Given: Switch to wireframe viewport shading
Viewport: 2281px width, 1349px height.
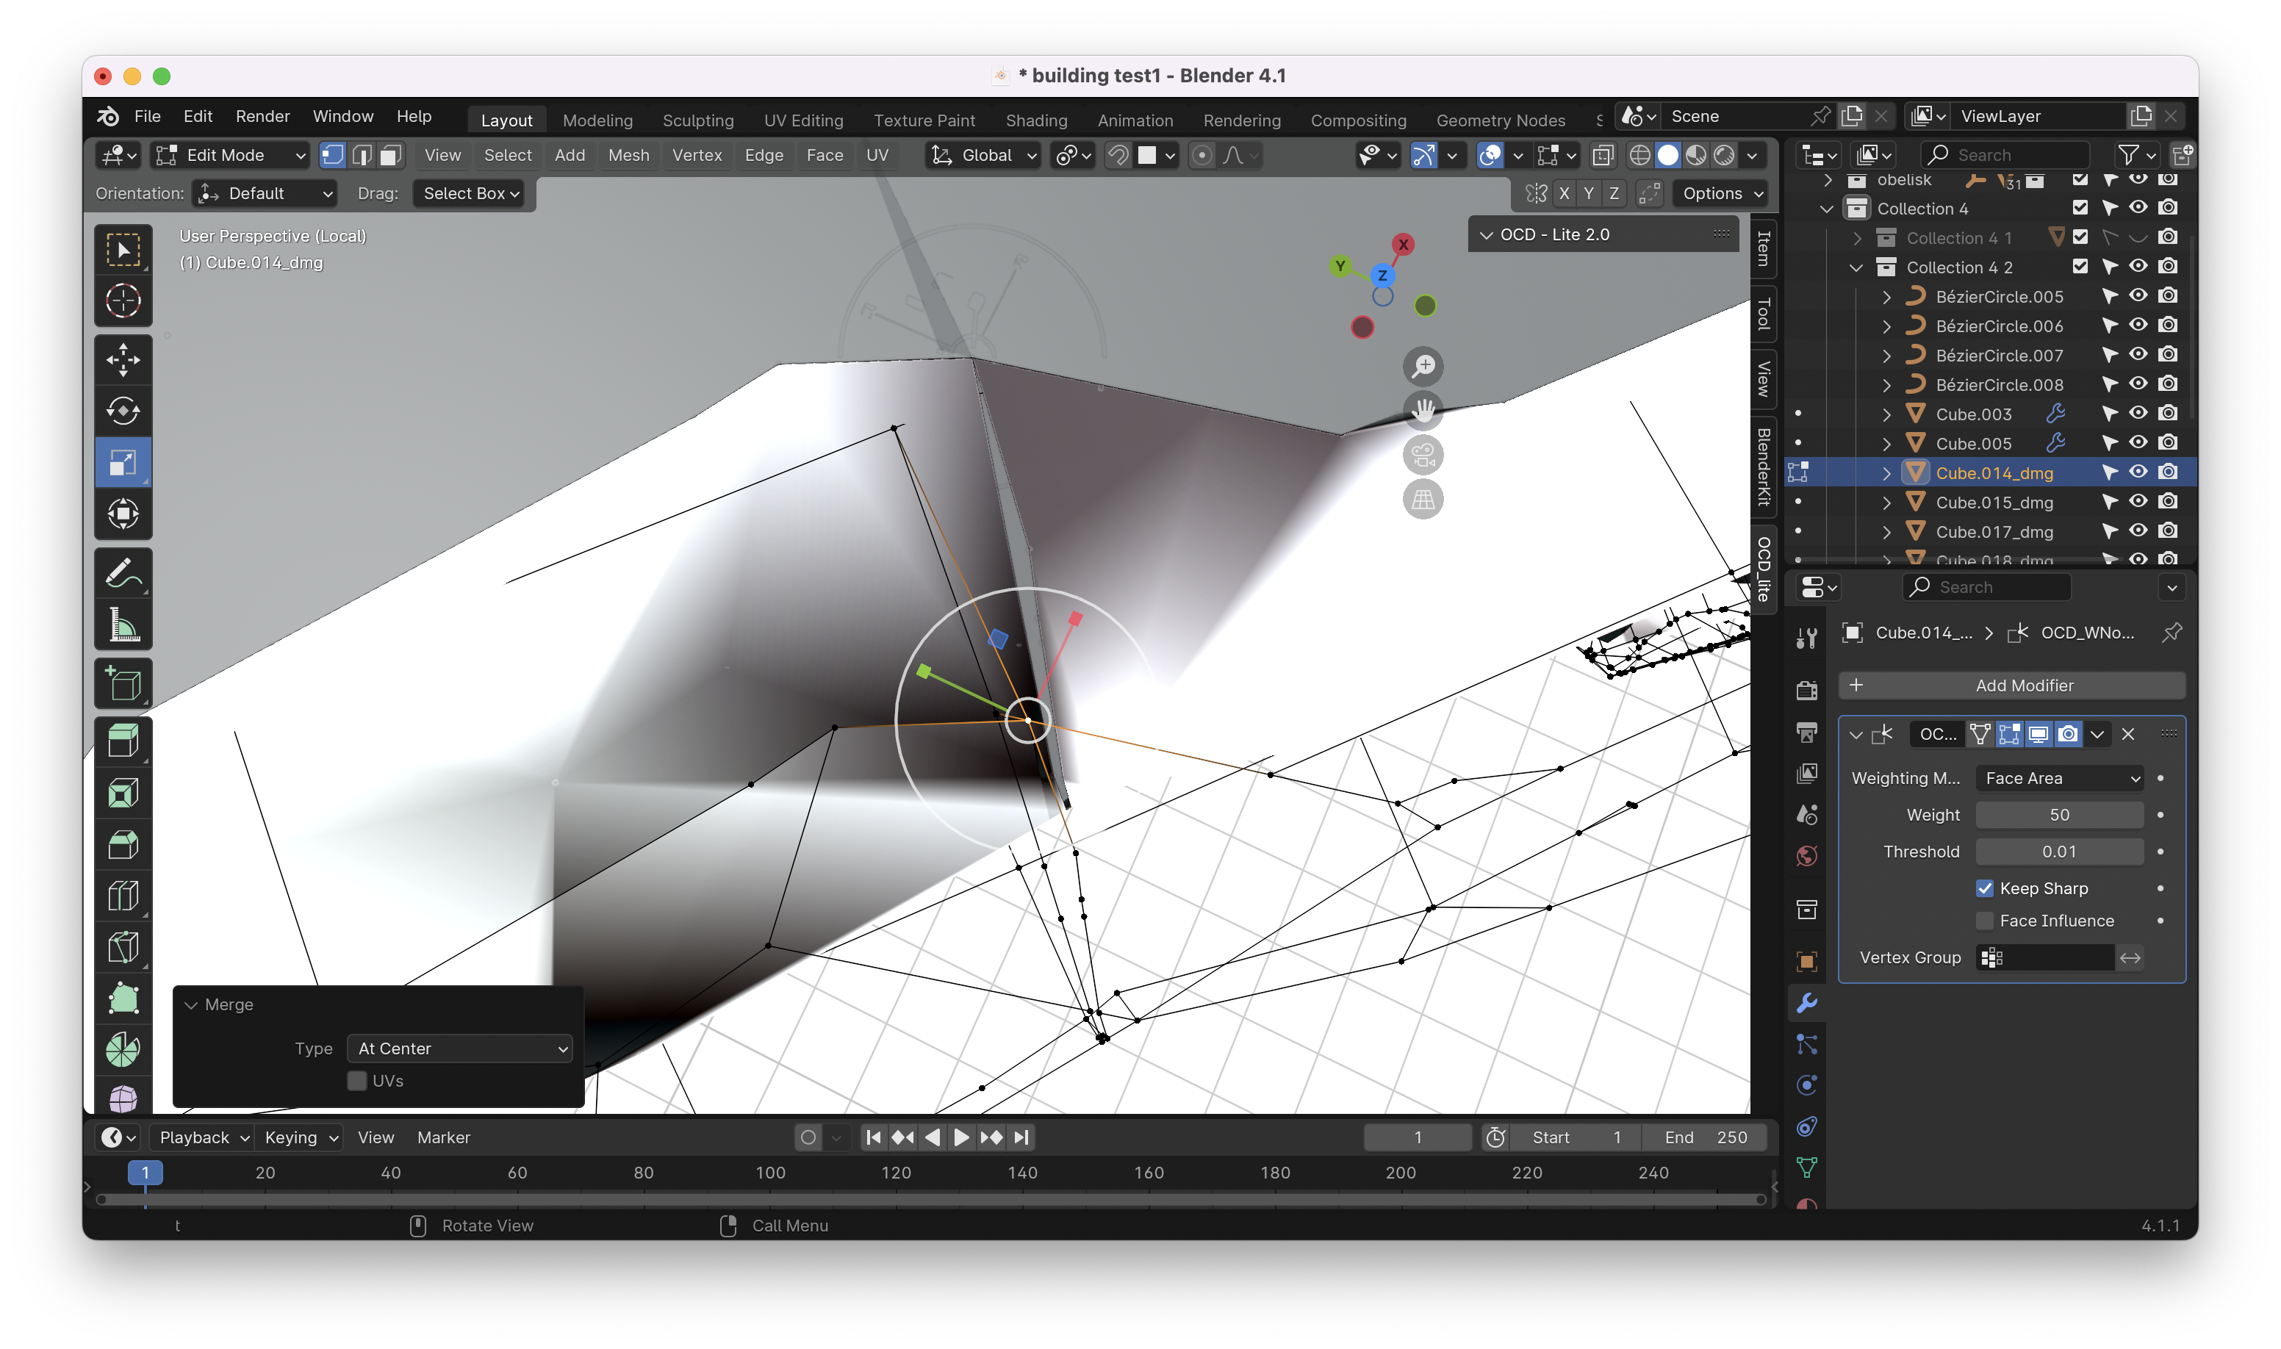Looking at the screenshot, I should [x=1639, y=156].
